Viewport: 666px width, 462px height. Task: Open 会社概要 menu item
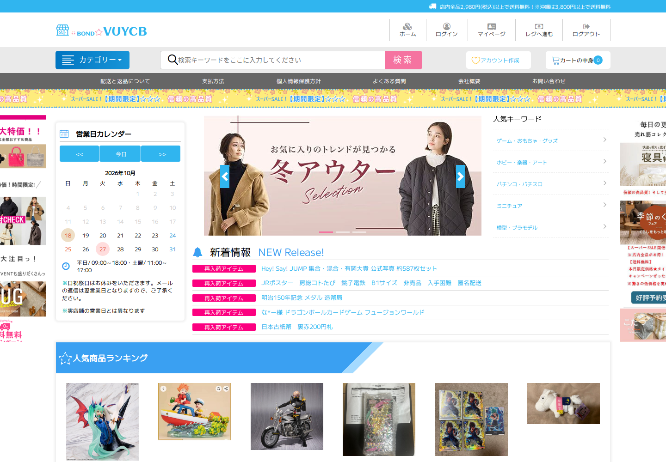point(469,81)
